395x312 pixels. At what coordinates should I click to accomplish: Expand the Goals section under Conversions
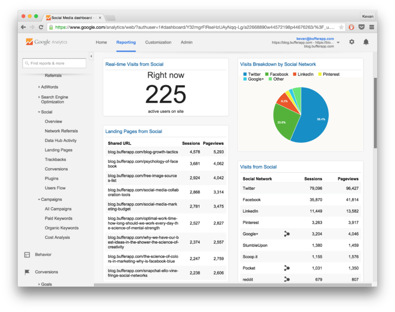pyautogui.click(x=46, y=284)
